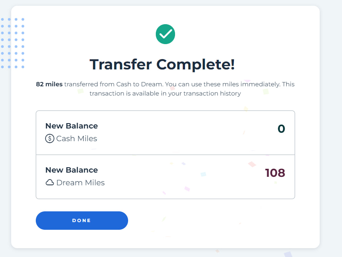Select the first New Balance label
The height and width of the screenshot is (257, 342).
[x=72, y=126]
